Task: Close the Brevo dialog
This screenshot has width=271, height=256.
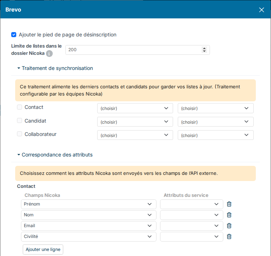Action: pyautogui.click(x=262, y=10)
